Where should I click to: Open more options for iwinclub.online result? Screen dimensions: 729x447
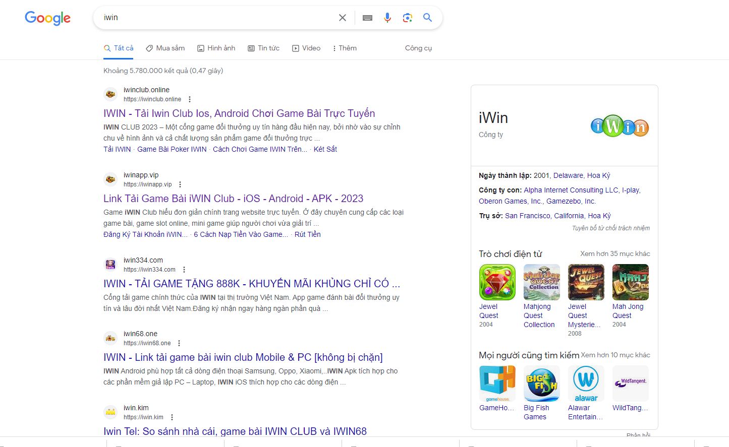(x=190, y=99)
